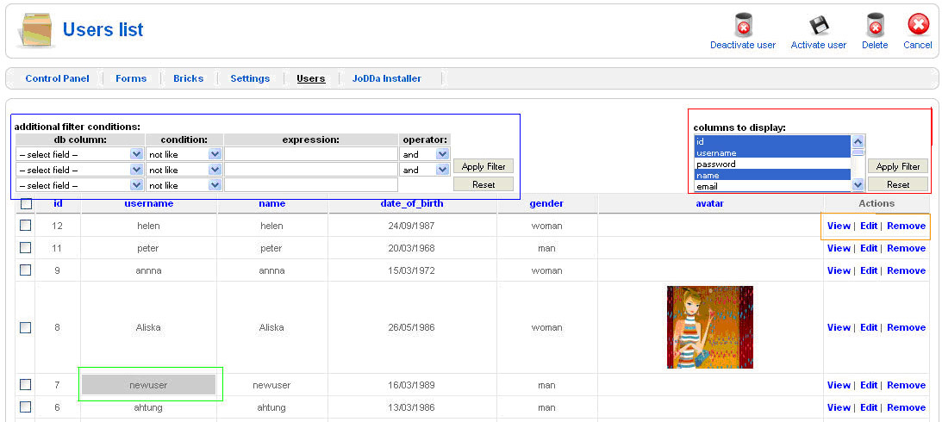The width and height of the screenshot is (942, 422).
Task: Sort by the date_of_birth column header
Action: click(x=411, y=203)
